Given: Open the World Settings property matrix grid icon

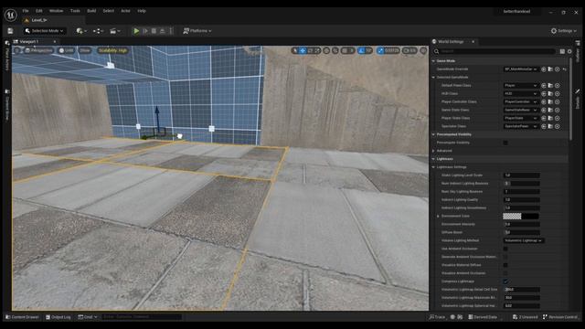Looking at the screenshot, I should pyautogui.click(x=562, y=51).
